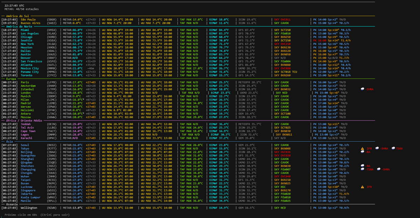Image resolution: width=420 pixels, height=218 pixels.
Task: Click the IFR warning triangle on Tokyo row
Action: click(x=363, y=149)
